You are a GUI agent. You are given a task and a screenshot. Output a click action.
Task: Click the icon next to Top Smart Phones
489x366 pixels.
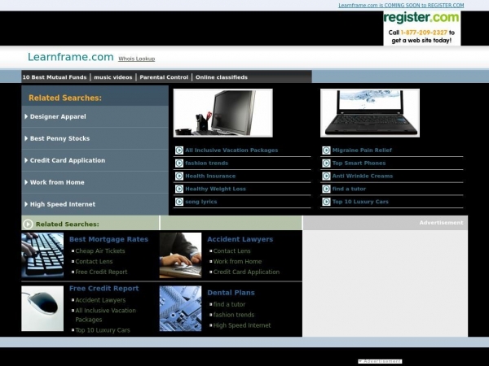[x=326, y=163]
